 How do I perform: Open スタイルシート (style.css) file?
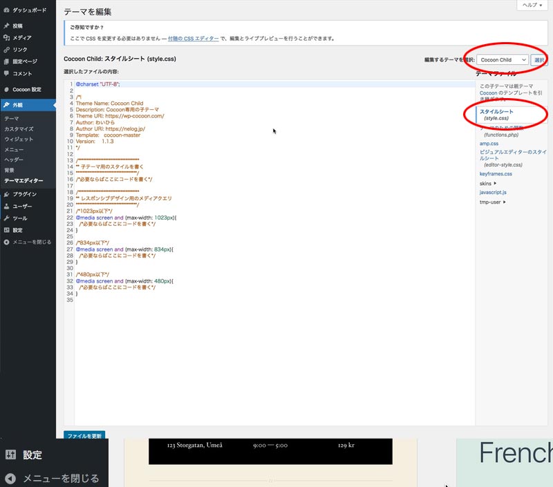click(x=496, y=115)
